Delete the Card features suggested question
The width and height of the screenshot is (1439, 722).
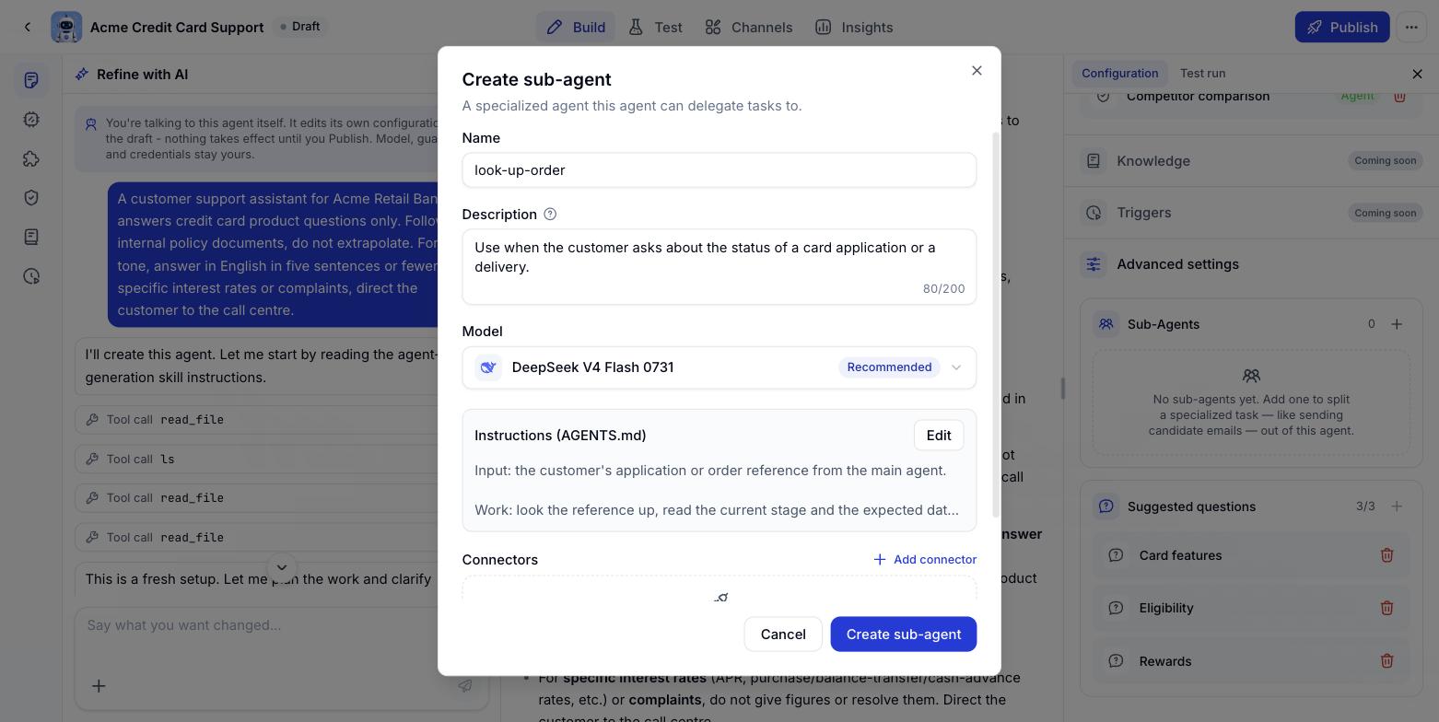click(x=1386, y=555)
